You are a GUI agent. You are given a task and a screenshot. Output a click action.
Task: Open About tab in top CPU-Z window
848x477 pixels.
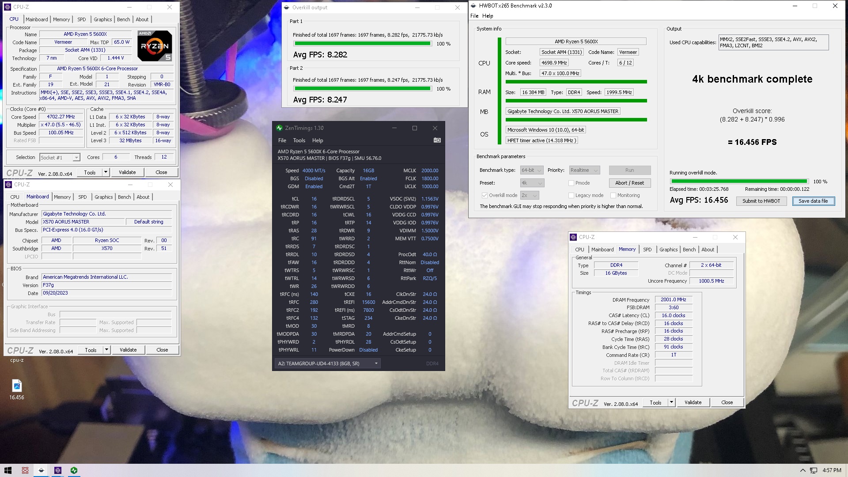pyautogui.click(x=142, y=19)
